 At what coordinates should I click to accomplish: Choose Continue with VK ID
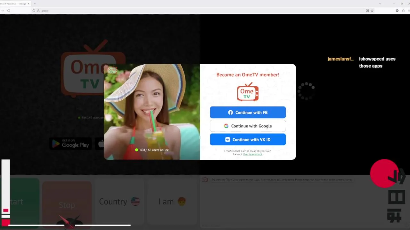tap(248, 140)
